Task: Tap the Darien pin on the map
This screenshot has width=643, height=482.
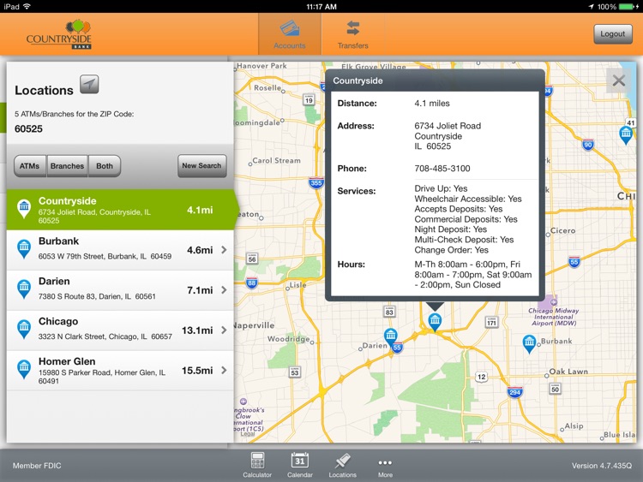Action: coord(390,336)
